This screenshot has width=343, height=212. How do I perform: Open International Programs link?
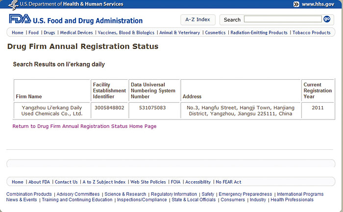(300, 194)
